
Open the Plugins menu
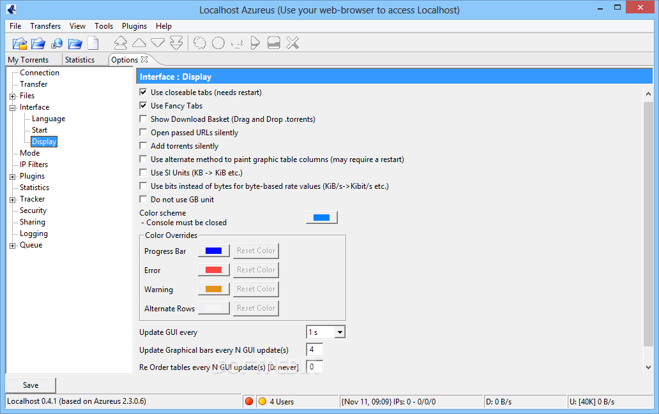click(x=135, y=26)
